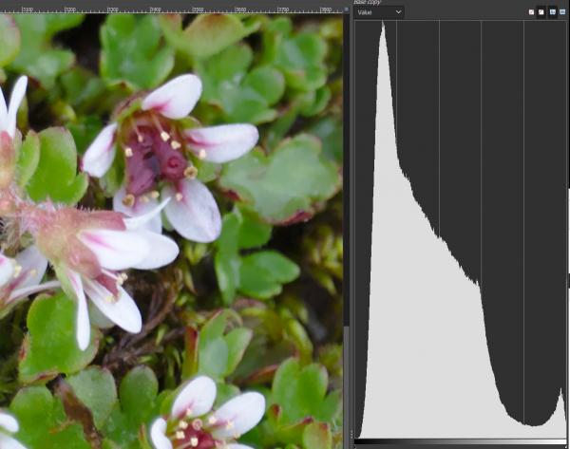Viewport: 570px width, 449px height.
Task: Switch to logarithmic histogram icon
Action: click(x=562, y=12)
